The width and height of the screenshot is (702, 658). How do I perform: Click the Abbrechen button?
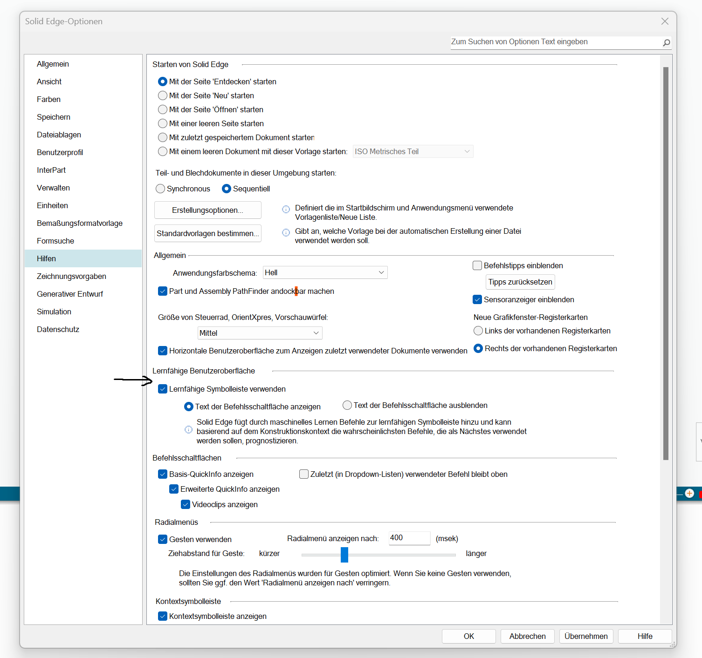(x=528, y=636)
